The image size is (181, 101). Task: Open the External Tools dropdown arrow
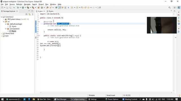pos(35,8)
